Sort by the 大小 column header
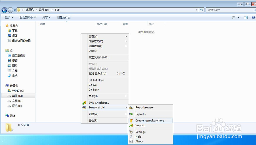 pyautogui.click(x=151, y=24)
